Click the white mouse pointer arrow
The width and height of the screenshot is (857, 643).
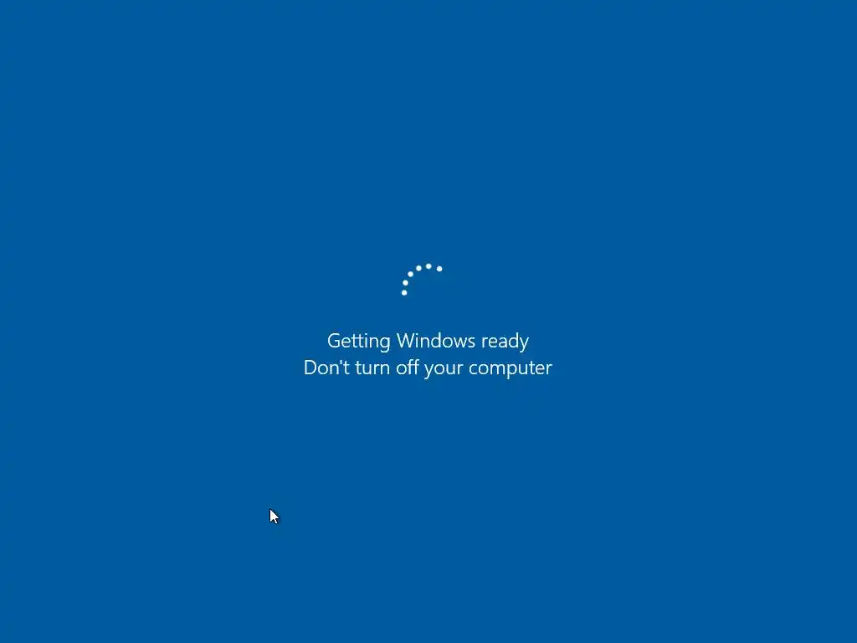274,516
